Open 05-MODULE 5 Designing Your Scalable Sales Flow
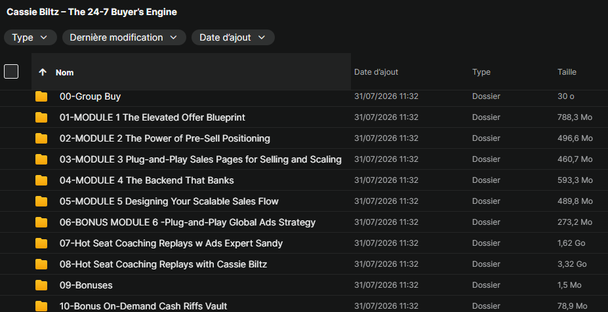608x312 pixels. point(169,201)
